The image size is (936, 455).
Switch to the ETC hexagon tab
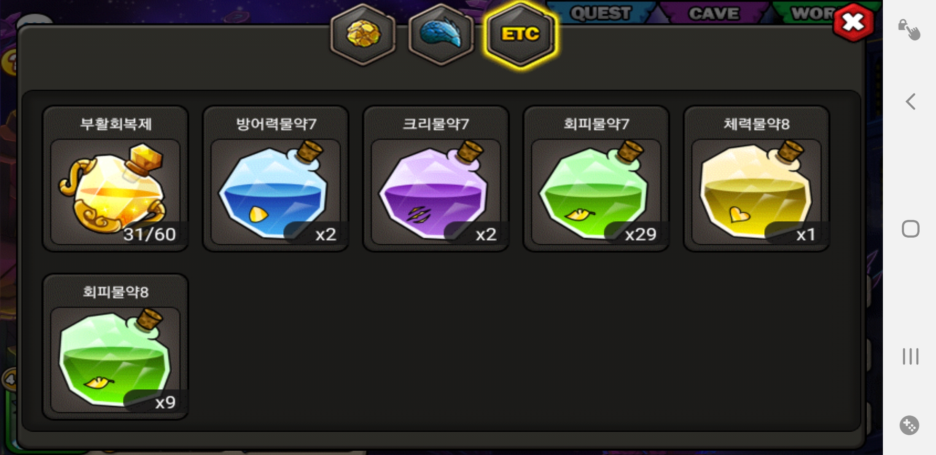point(520,35)
